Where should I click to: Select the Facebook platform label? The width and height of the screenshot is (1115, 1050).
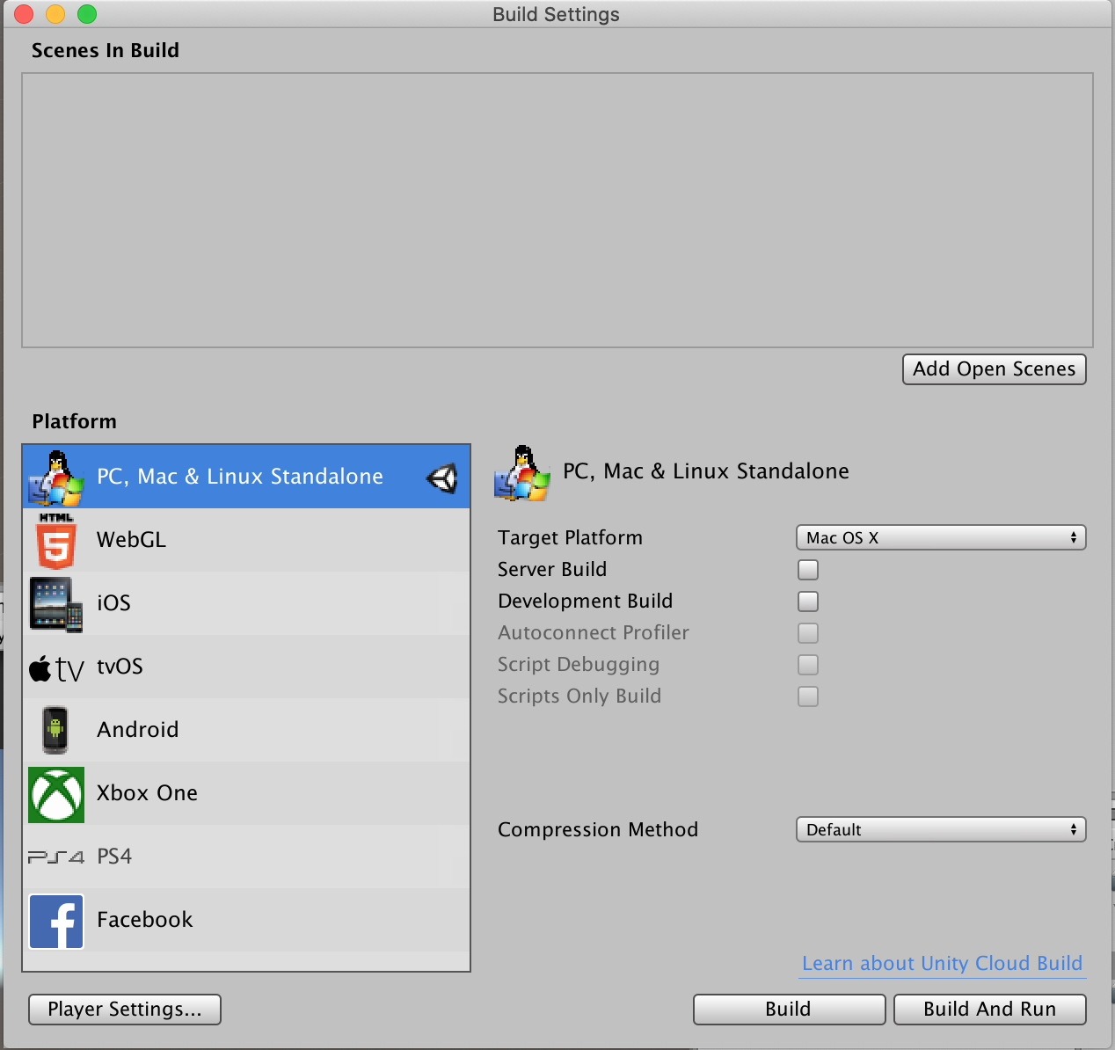[144, 920]
